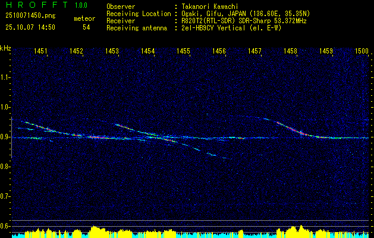The width and height of the screenshot is (374, 238).
Task: Click frequency label 0.8
Action: coord(5,167)
